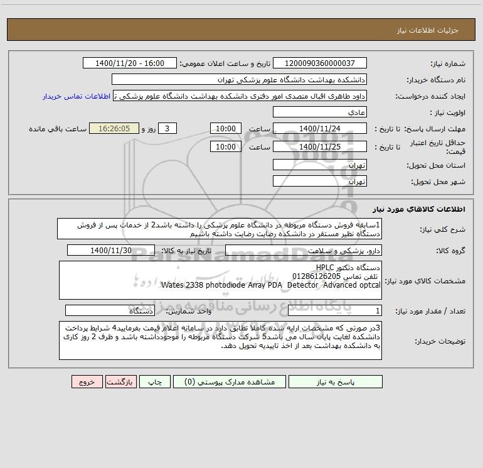
Task: Click the priority field عادی
Action: click(x=320, y=112)
